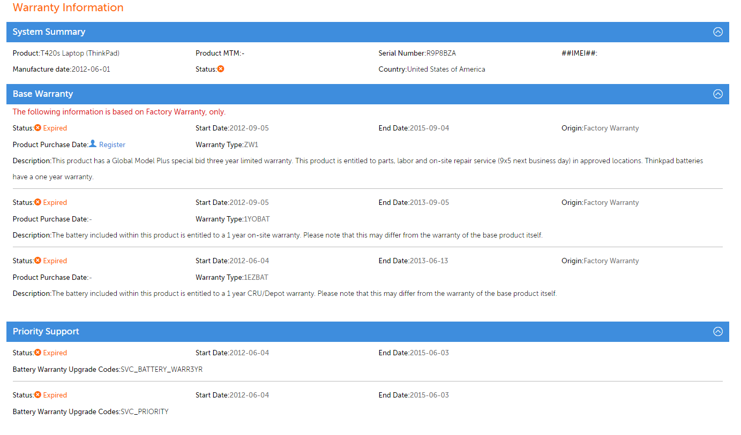Open the Register link for purchase date
The width and height of the screenshot is (741, 435).
pos(112,144)
